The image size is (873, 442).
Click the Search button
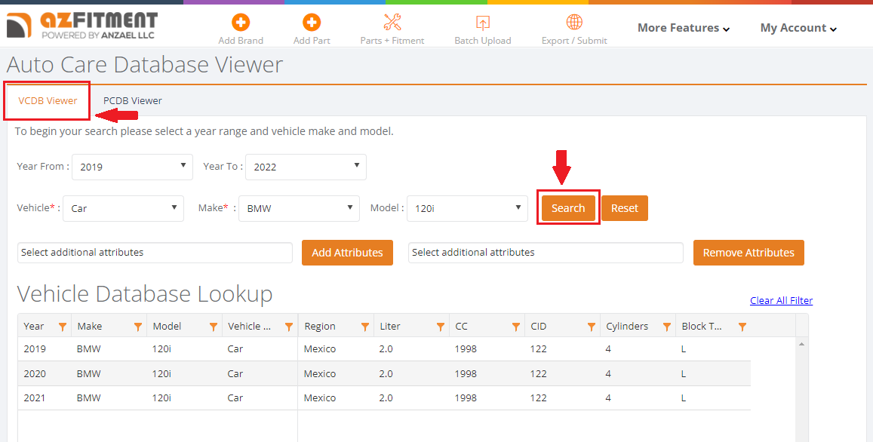568,208
